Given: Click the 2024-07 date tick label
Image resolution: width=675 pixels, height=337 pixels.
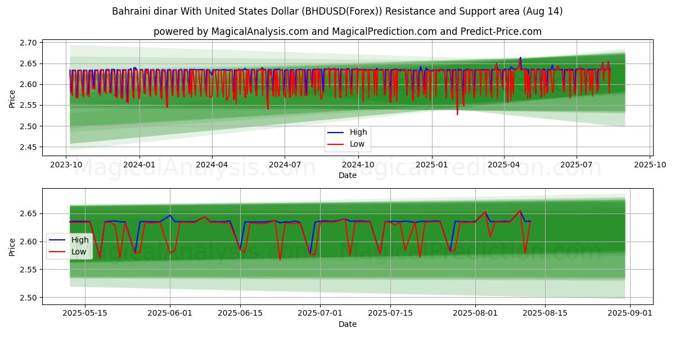Looking at the screenshot, I should coord(285,165).
